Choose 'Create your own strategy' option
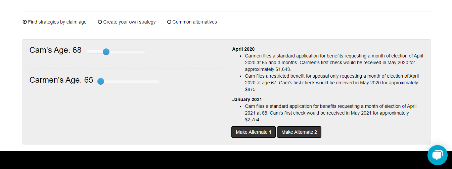Image resolution: width=452 pixels, height=169 pixels. [100, 22]
